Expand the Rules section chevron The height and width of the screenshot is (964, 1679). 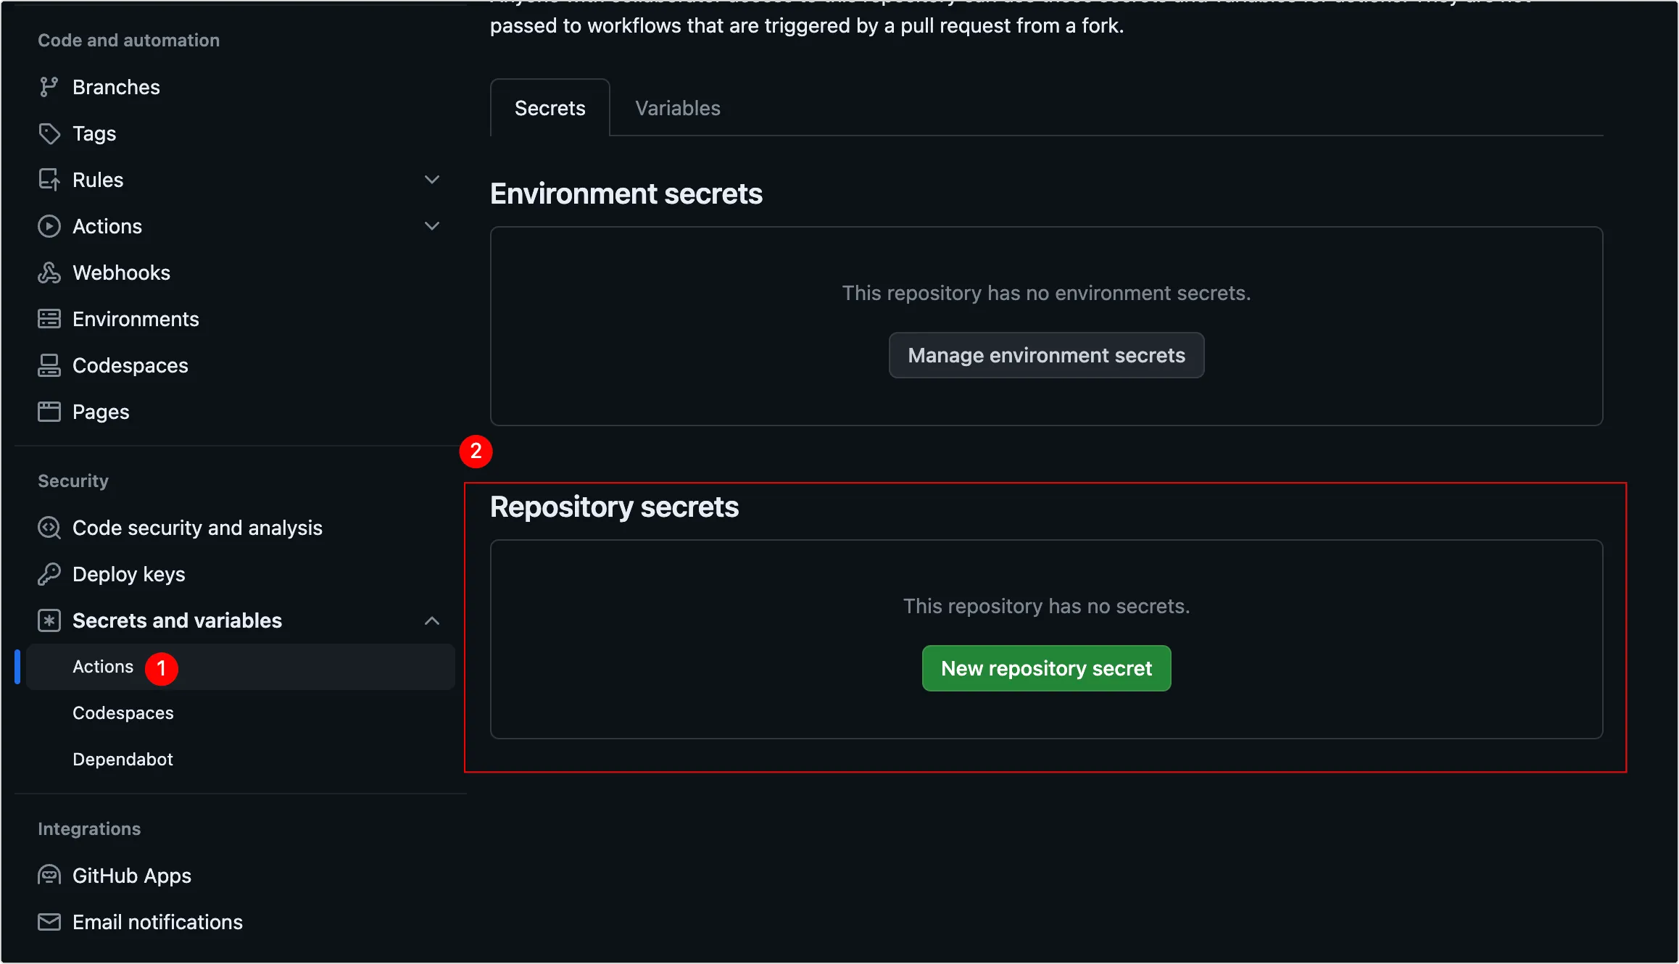(x=432, y=180)
